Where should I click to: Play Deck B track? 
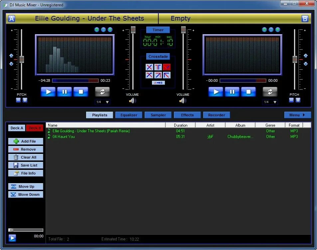click(x=216, y=92)
